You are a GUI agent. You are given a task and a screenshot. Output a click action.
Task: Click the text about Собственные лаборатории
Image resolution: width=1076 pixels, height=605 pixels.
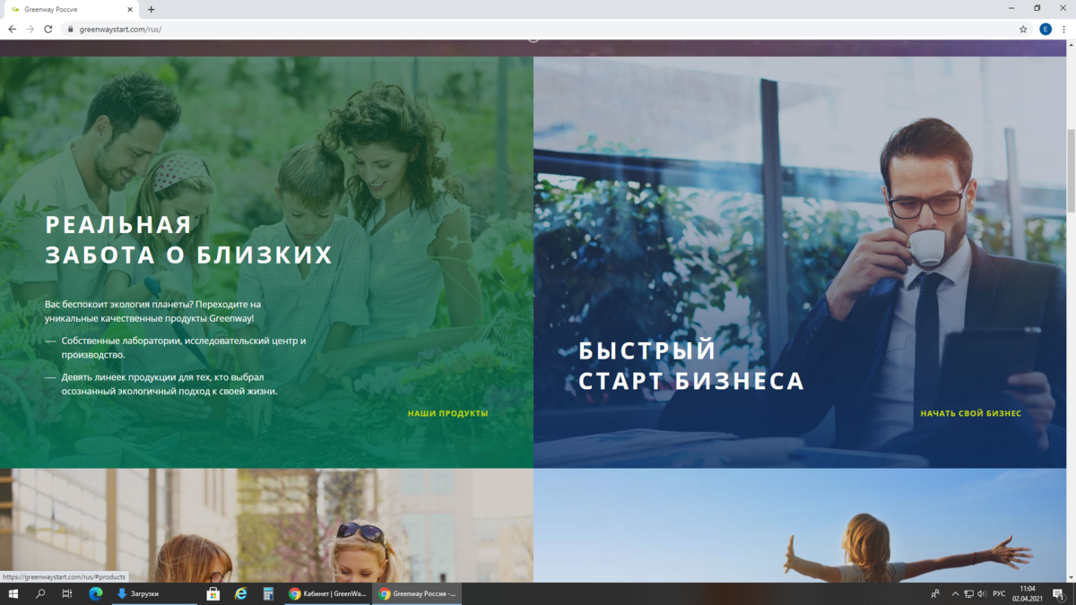click(184, 348)
